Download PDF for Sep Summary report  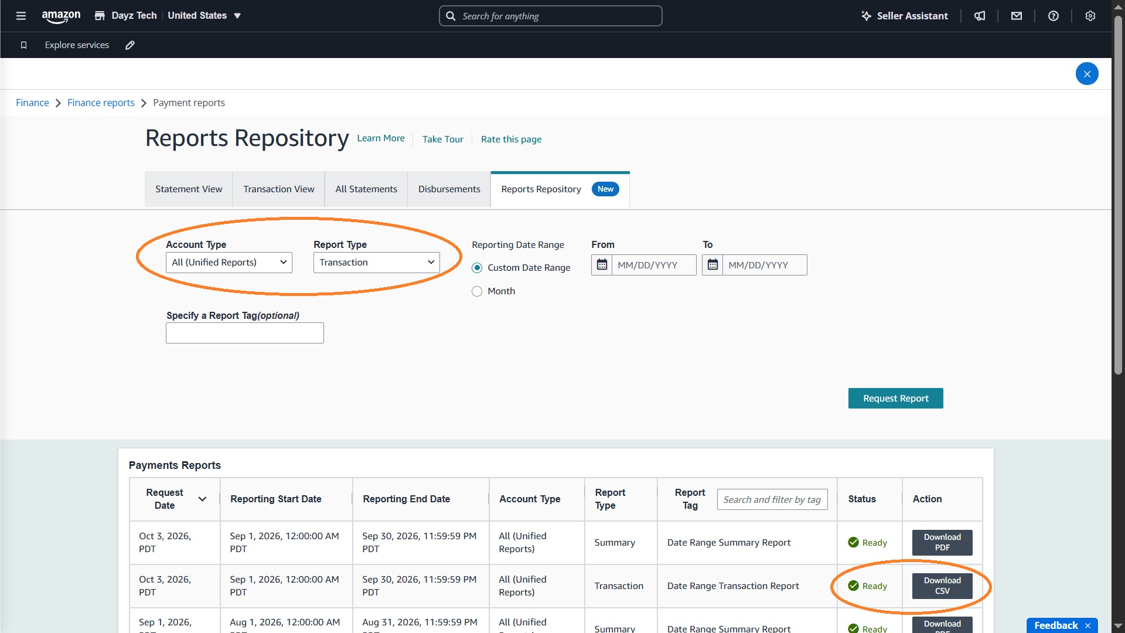[x=942, y=543]
